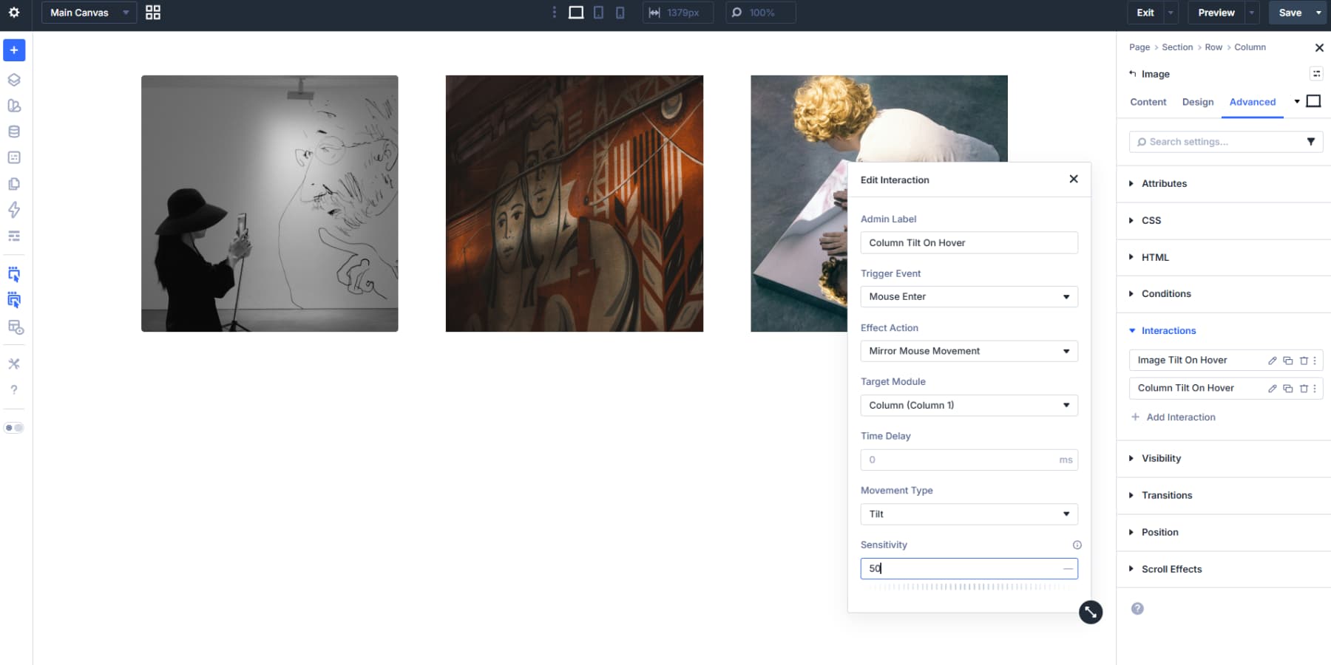Expand the Scroll Effects section
The width and height of the screenshot is (1331, 665).
pos(1172,569)
